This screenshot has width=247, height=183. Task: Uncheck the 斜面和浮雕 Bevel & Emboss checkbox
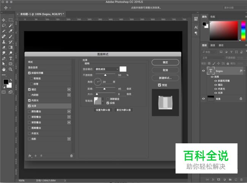(x=29, y=73)
